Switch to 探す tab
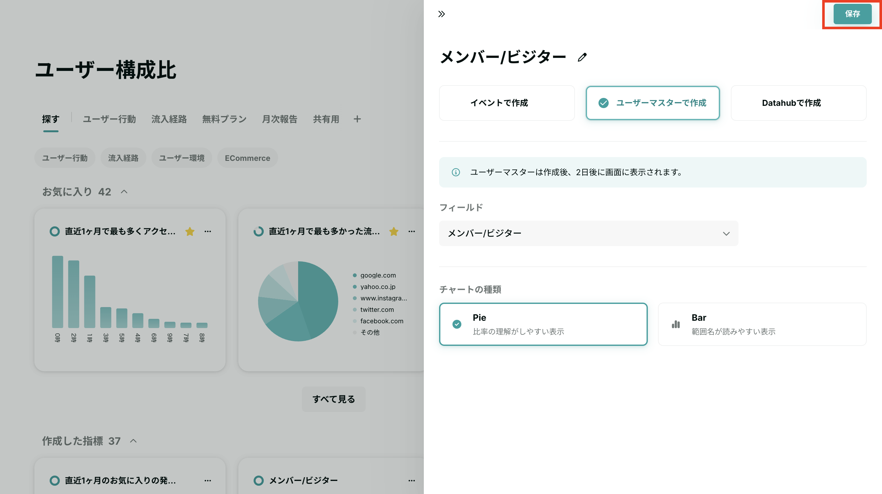The image size is (882, 494). [51, 119]
